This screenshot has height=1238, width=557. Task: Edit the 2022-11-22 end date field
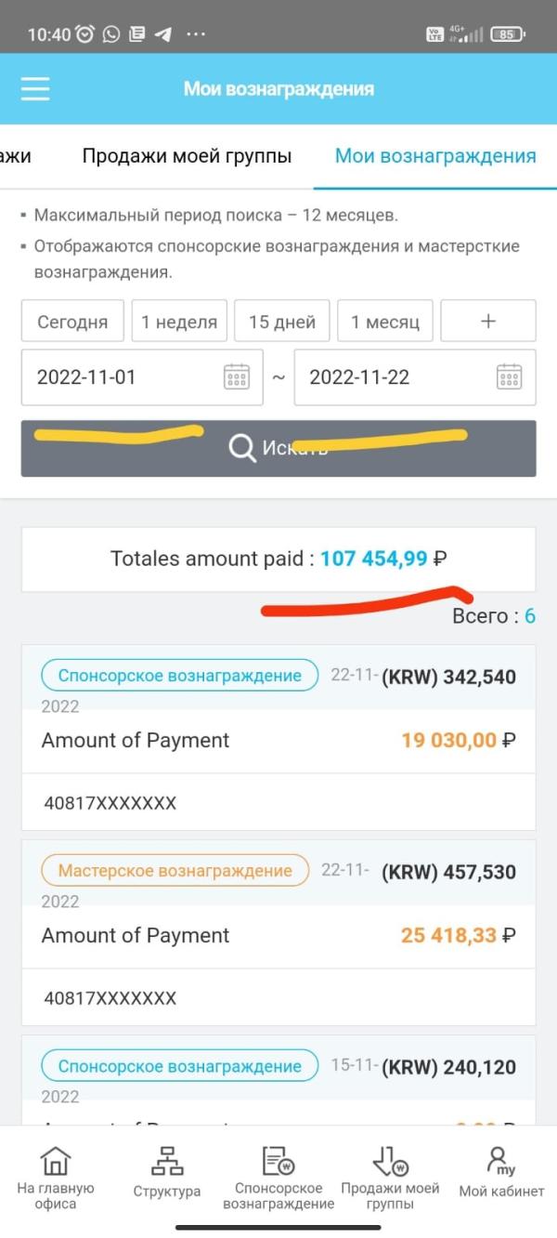click(415, 377)
